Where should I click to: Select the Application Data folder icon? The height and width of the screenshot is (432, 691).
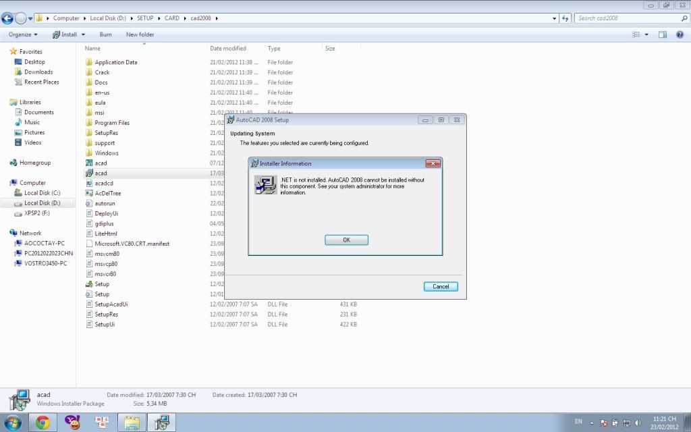(89, 62)
